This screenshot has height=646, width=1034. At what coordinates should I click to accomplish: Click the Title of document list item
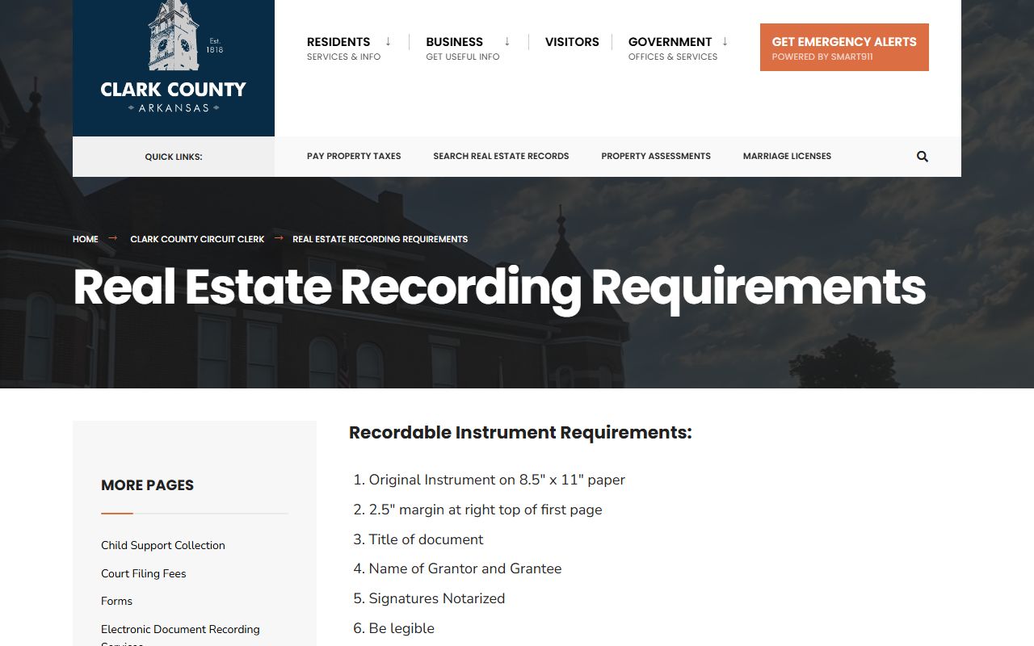[x=426, y=539]
